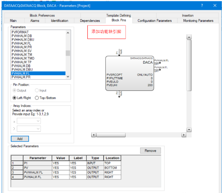Switch to the Configuration Parameters tab
The image size is (222, 193).
(x=154, y=21)
